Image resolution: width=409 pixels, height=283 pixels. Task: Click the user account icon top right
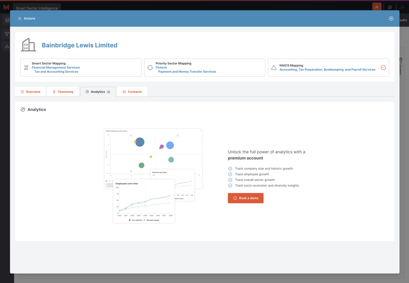377,7
